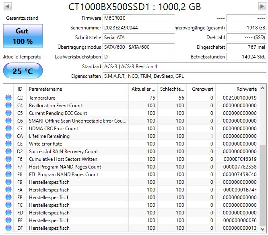Select the Temperature parameter name
The image size is (268, 235).
click(x=42, y=98)
